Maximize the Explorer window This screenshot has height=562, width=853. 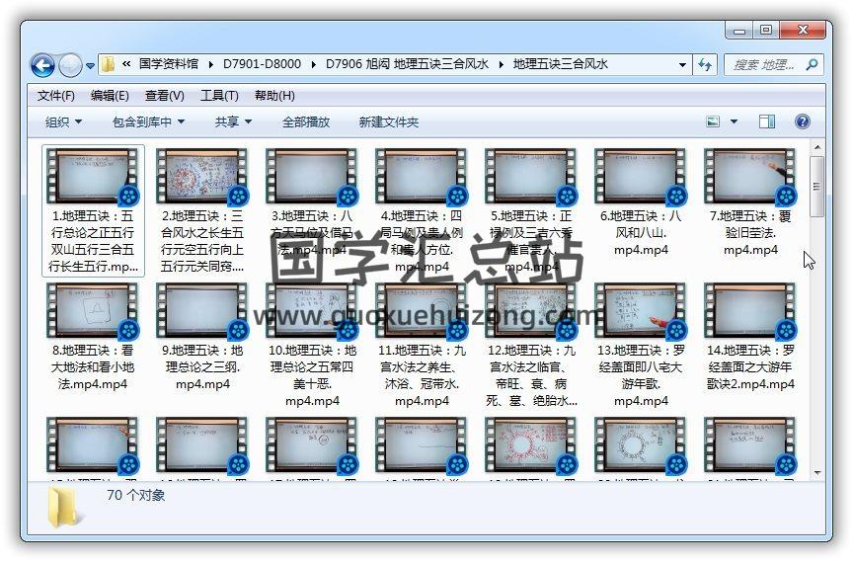click(x=766, y=31)
